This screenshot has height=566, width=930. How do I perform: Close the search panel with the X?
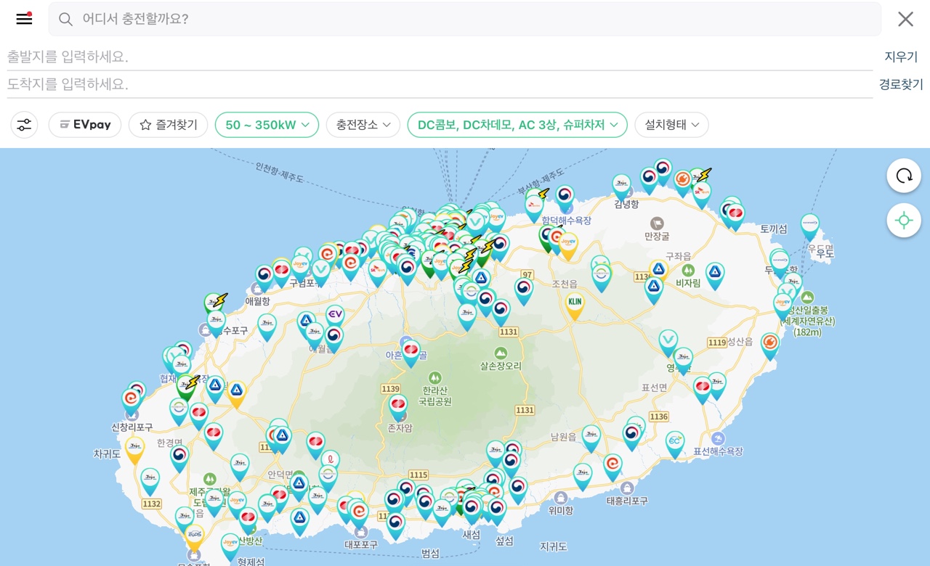pos(905,19)
